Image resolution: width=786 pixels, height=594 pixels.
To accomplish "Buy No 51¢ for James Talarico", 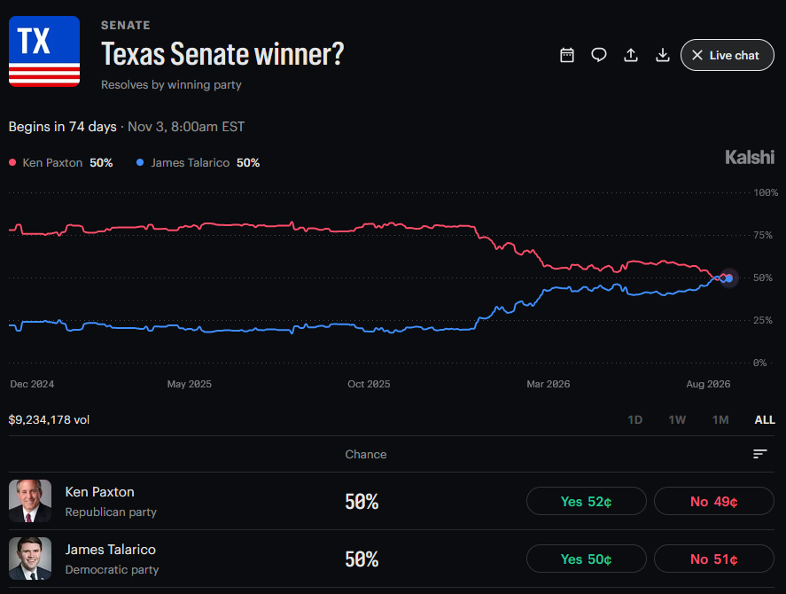I will point(714,559).
